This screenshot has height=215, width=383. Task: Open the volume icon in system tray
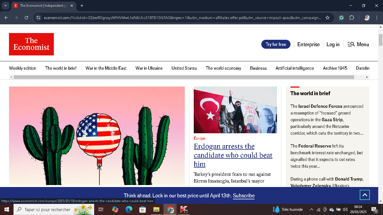click(345, 209)
